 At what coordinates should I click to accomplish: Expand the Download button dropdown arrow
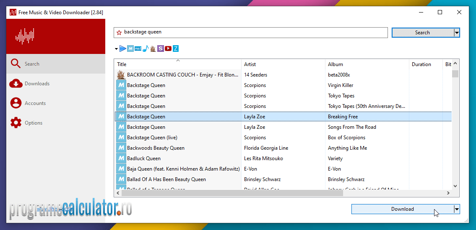(457, 209)
